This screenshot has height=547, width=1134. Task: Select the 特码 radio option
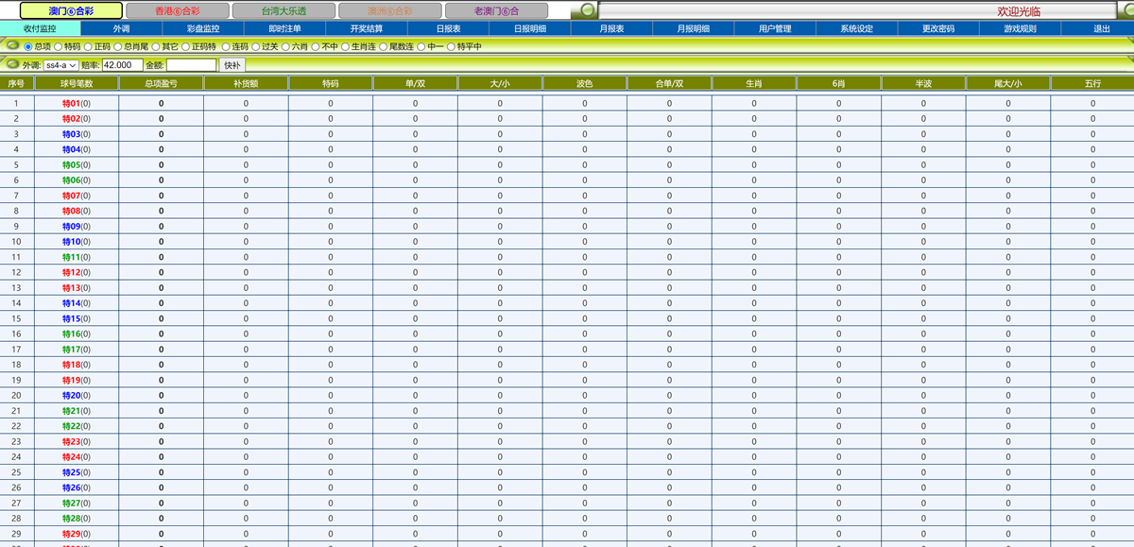[59, 45]
